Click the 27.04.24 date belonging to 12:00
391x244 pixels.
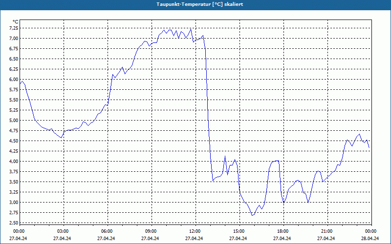[194, 239]
